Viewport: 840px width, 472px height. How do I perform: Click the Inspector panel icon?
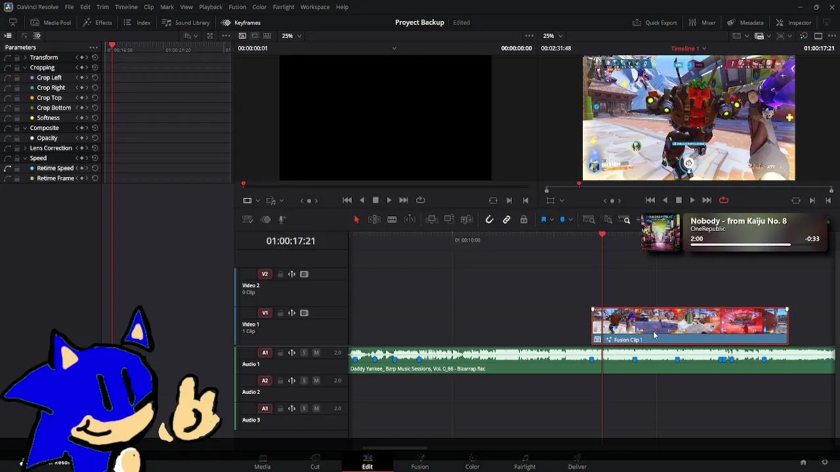(793, 23)
